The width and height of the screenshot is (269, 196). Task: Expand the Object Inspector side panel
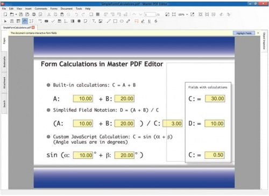(264, 41)
